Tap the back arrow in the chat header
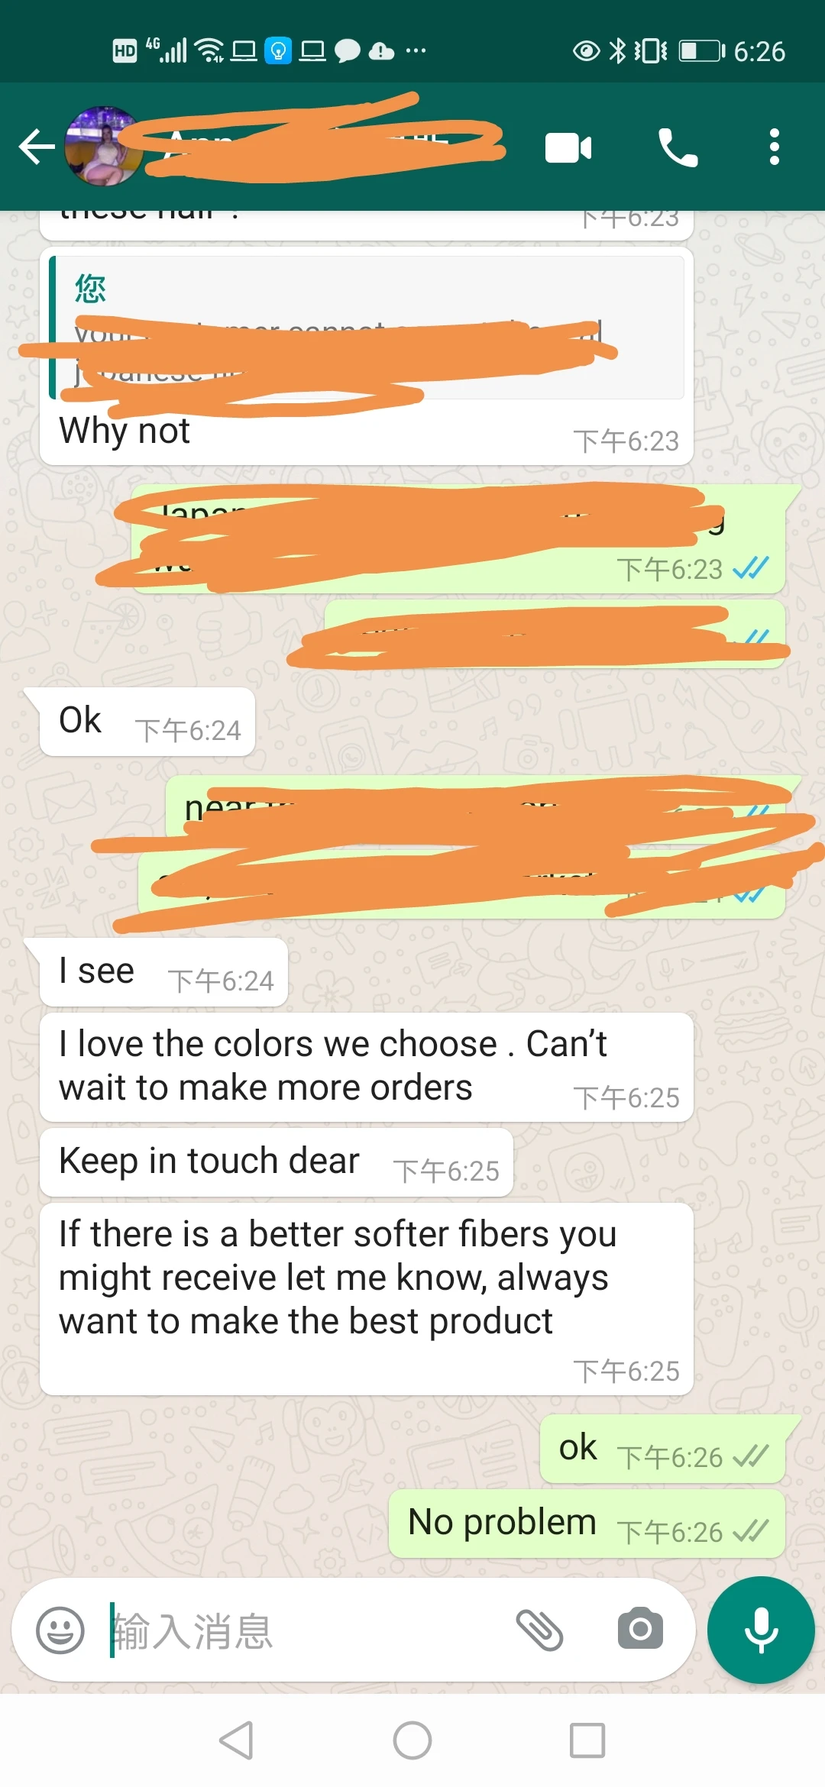This screenshot has width=825, height=1787. (37, 147)
